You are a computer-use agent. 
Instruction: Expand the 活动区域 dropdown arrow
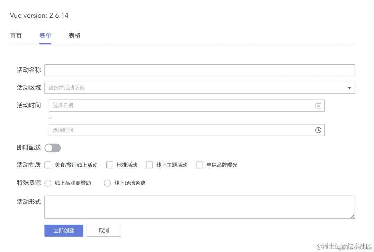(x=349, y=88)
